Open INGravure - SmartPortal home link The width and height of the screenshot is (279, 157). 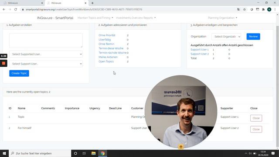[55, 18]
